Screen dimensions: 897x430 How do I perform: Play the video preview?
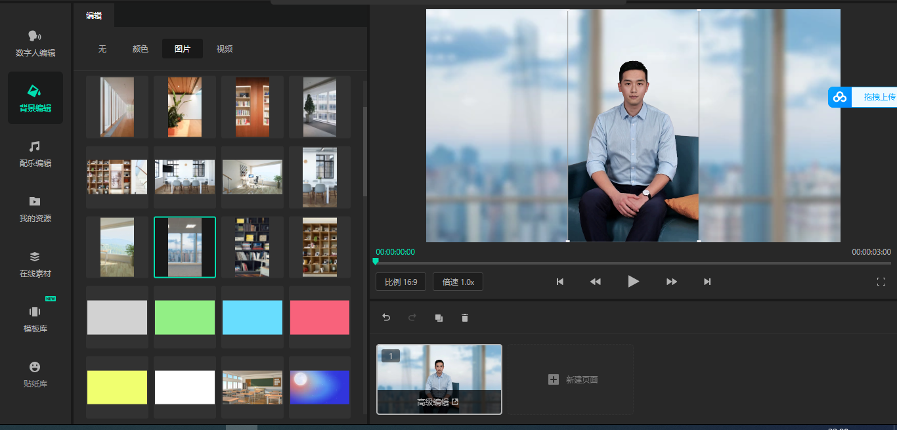click(633, 281)
